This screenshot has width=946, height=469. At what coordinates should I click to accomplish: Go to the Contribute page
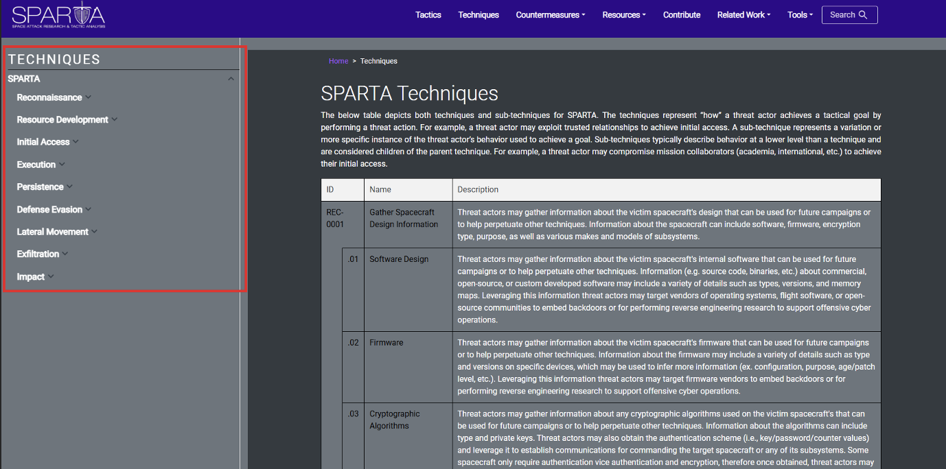(682, 15)
